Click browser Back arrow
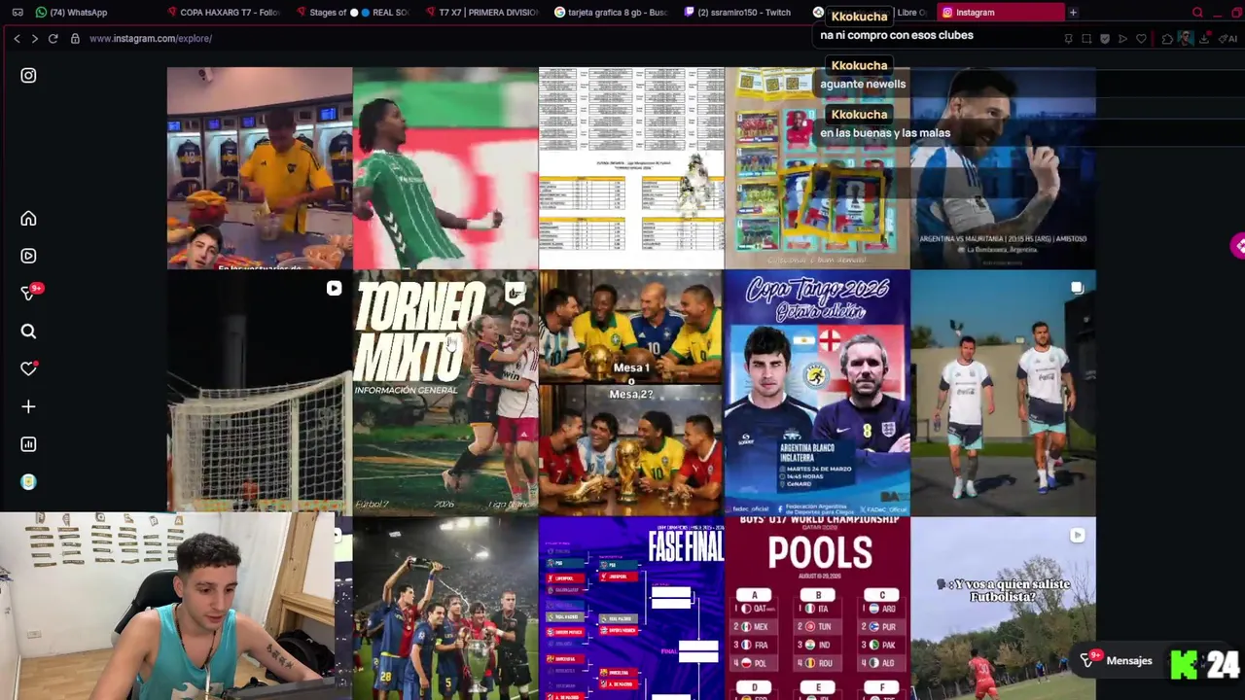This screenshot has width=1245, height=700. [17, 39]
